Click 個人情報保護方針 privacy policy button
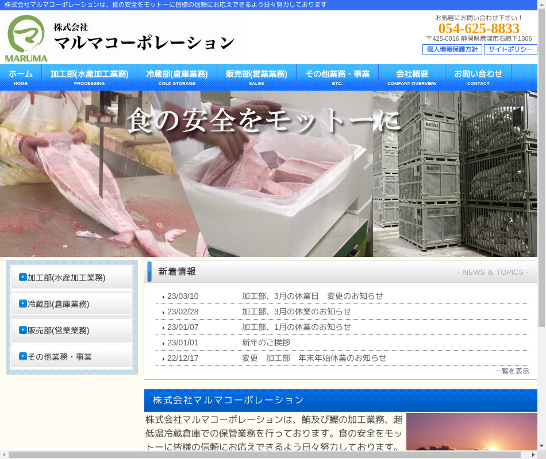This screenshot has height=459, width=546. tap(452, 49)
